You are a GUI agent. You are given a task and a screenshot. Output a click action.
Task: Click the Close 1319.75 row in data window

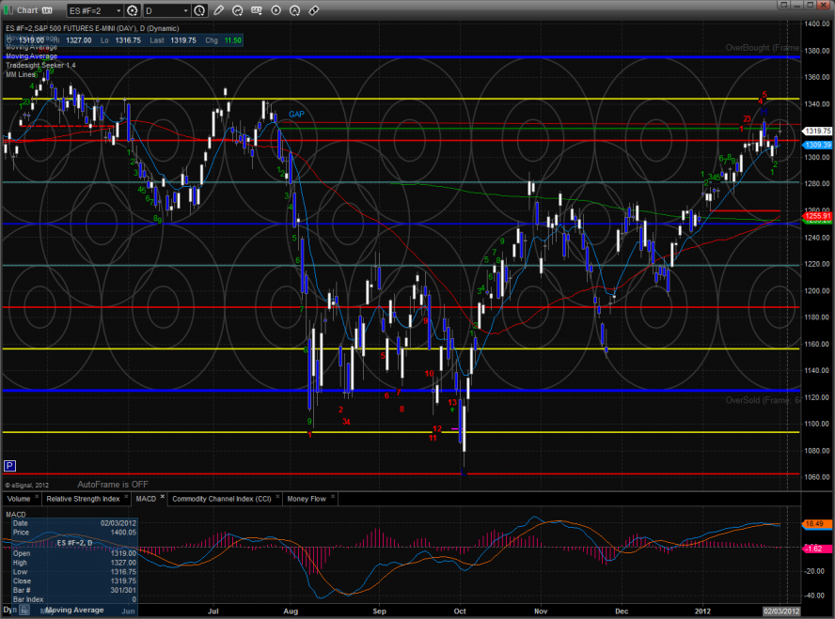(74, 581)
